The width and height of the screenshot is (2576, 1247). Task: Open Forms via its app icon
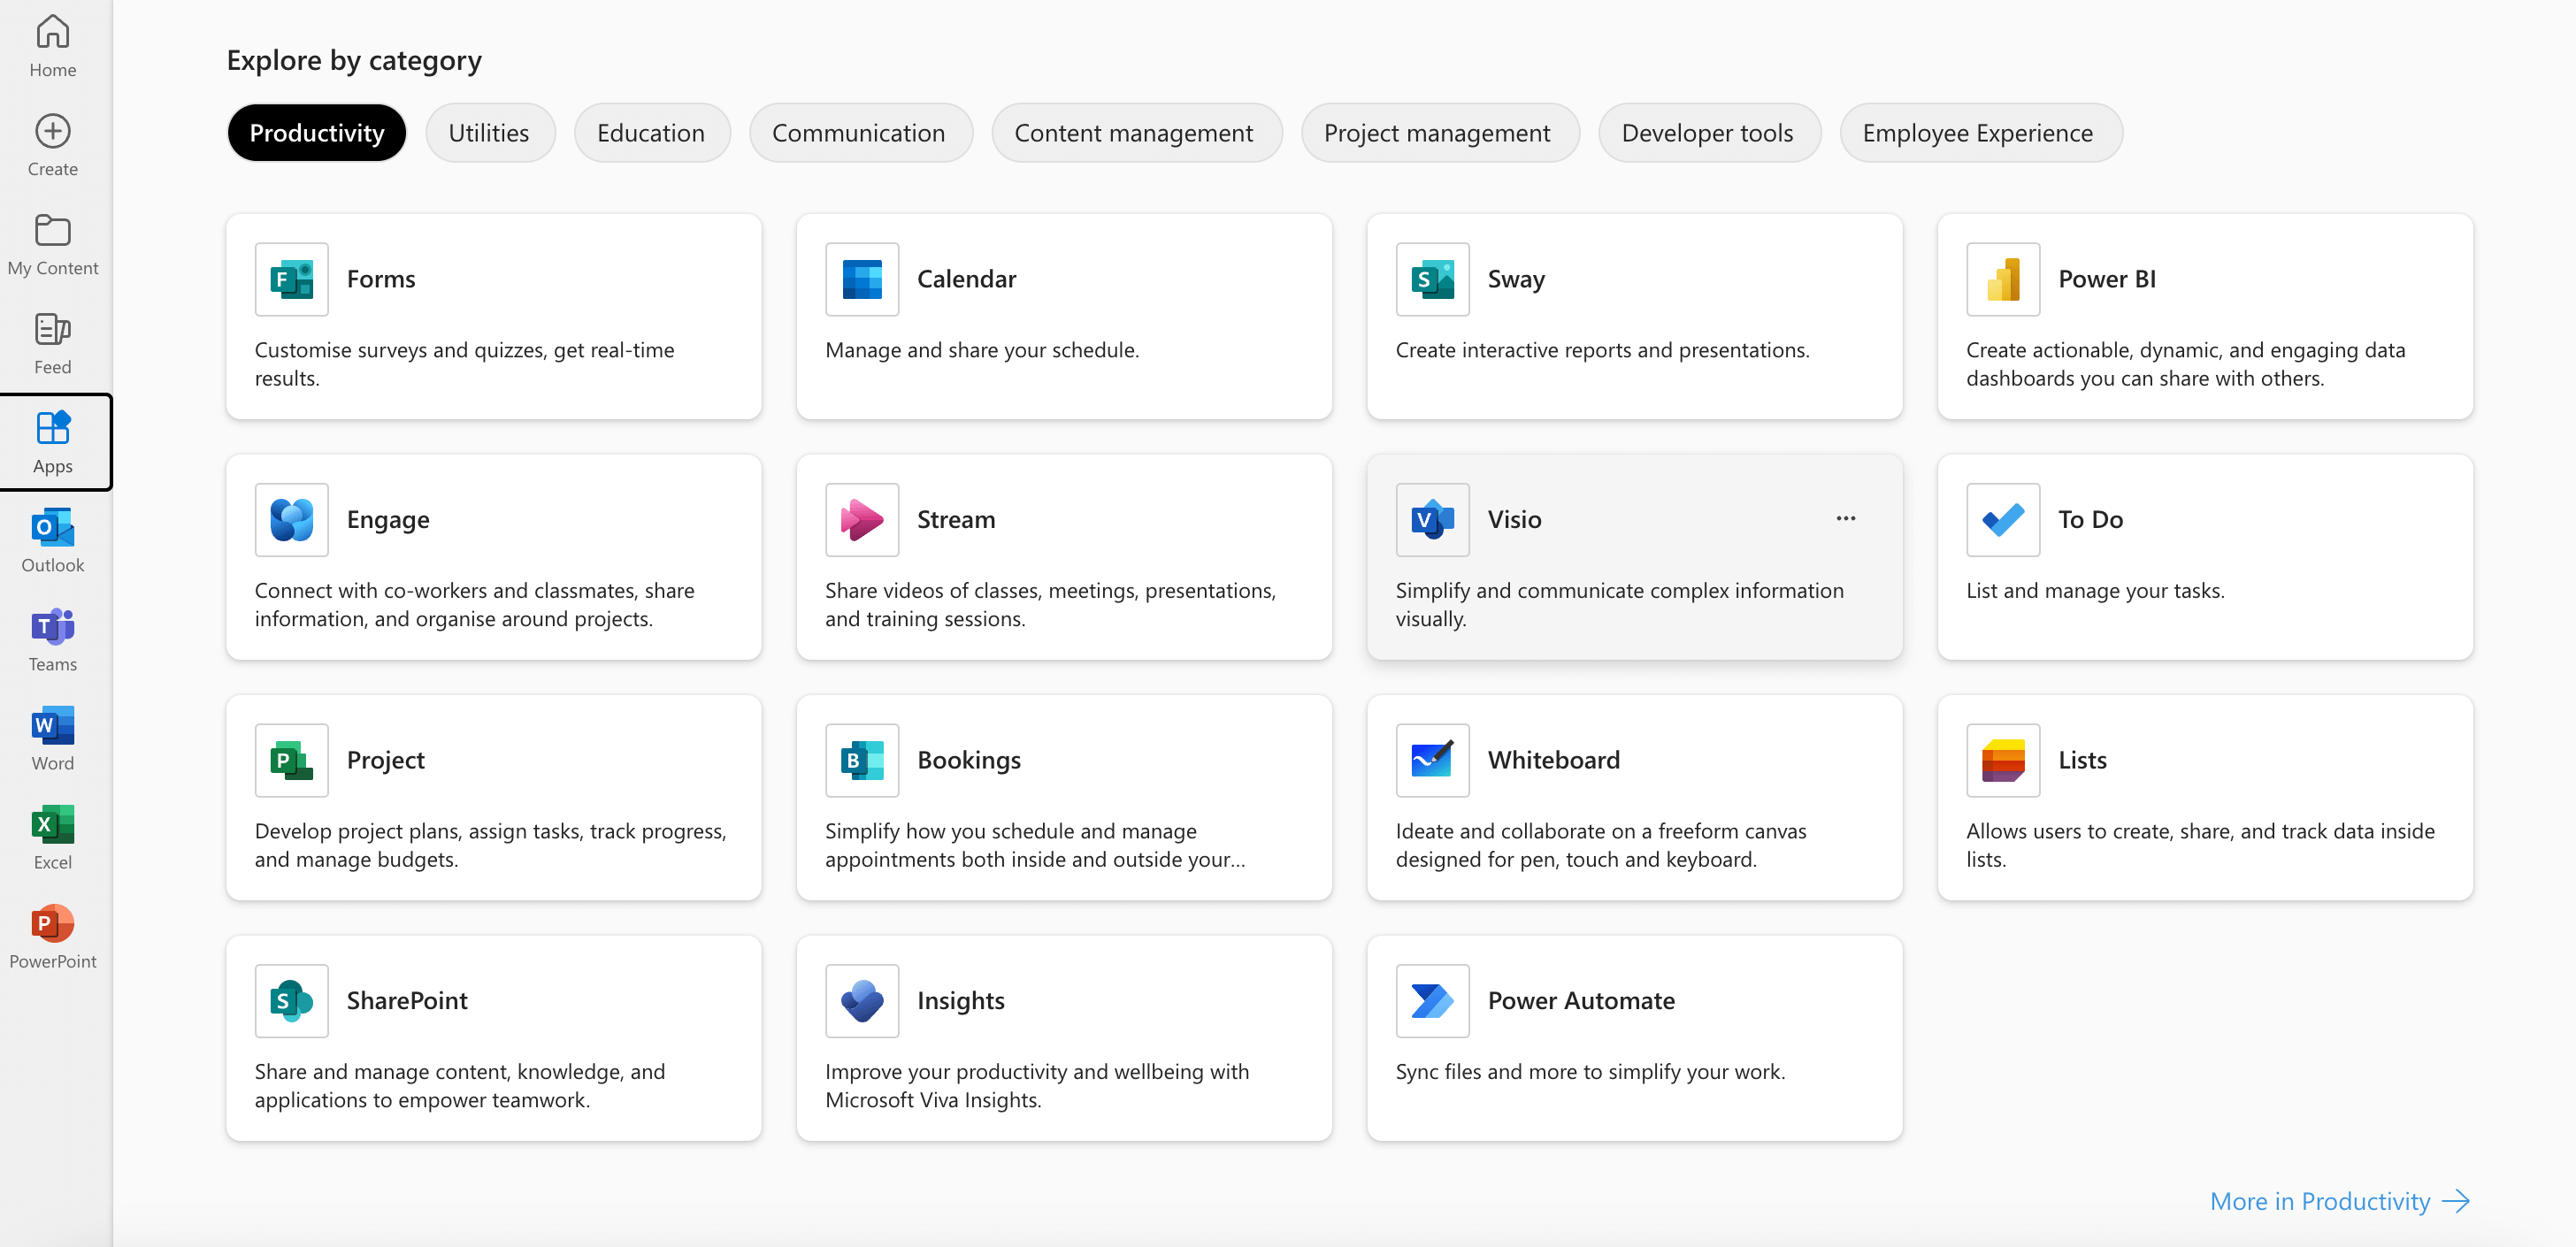coord(290,279)
